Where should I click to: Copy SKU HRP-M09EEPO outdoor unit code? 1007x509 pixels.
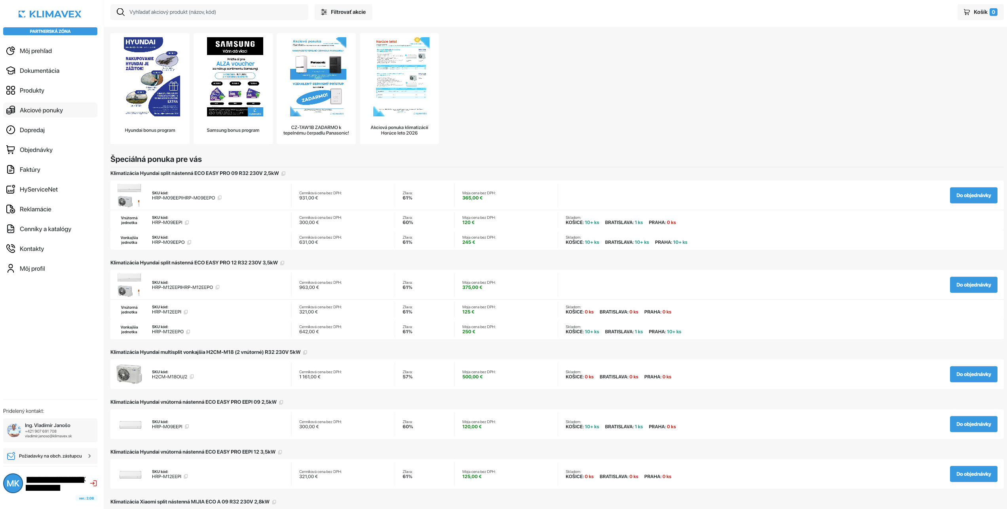pos(189,242)
